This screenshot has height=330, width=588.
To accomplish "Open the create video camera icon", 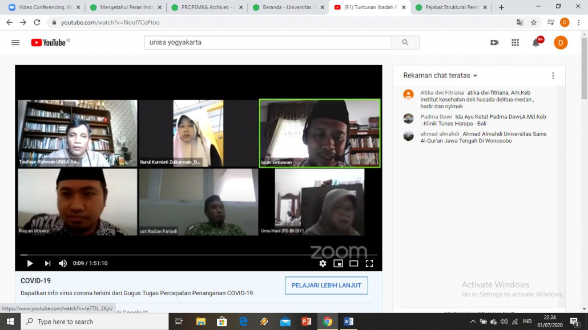I will point(494,43).
